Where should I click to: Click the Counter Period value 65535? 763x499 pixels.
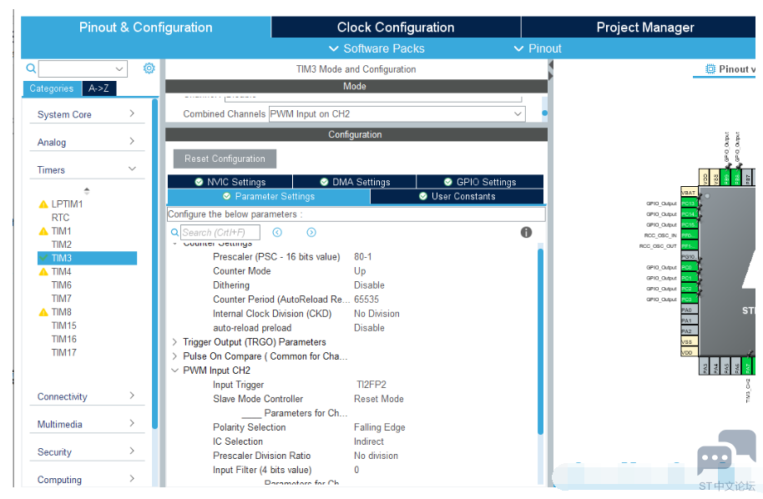coord(366,300)
